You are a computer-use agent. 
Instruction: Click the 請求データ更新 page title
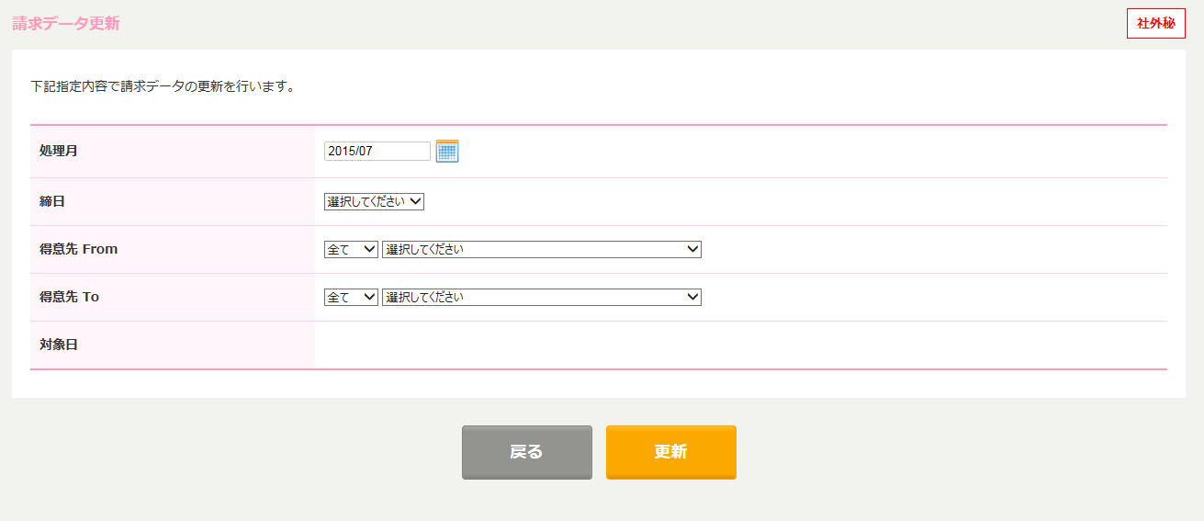[x=66, y=24]
